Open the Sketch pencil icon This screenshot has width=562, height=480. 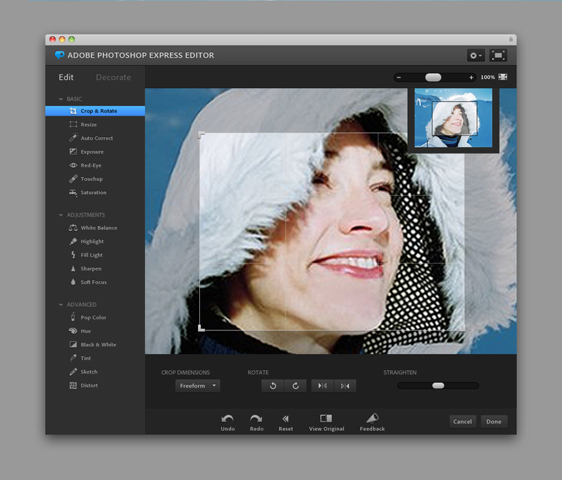coord(73,372)
